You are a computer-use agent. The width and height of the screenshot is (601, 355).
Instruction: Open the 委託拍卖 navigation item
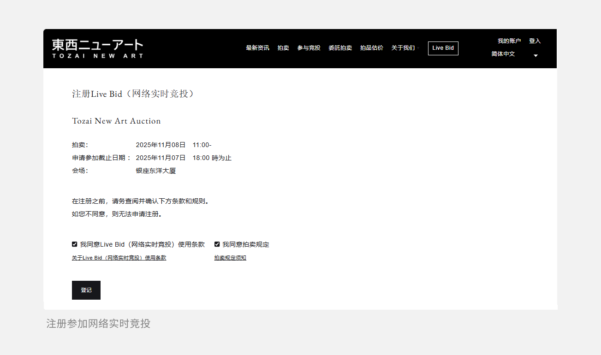pyautogui.click(x=340, y=48)
